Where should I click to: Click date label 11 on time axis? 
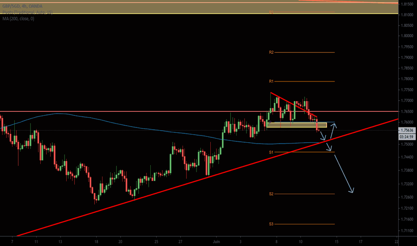tap(36, 242)
